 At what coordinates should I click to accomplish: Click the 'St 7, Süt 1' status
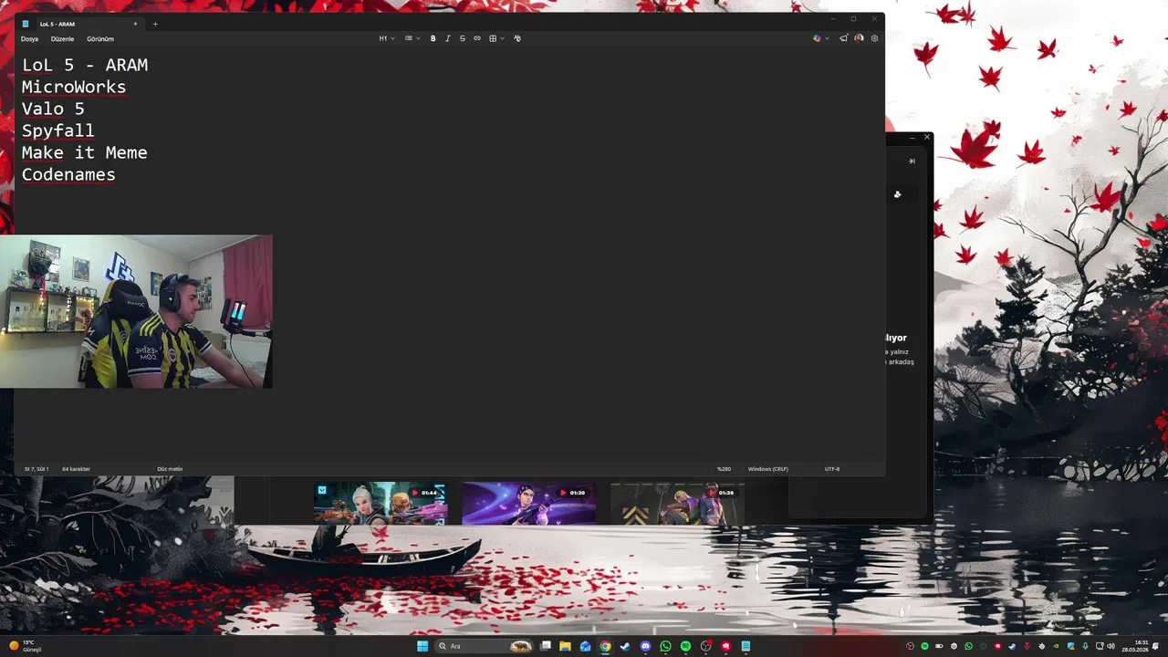[x=36, y=469]
